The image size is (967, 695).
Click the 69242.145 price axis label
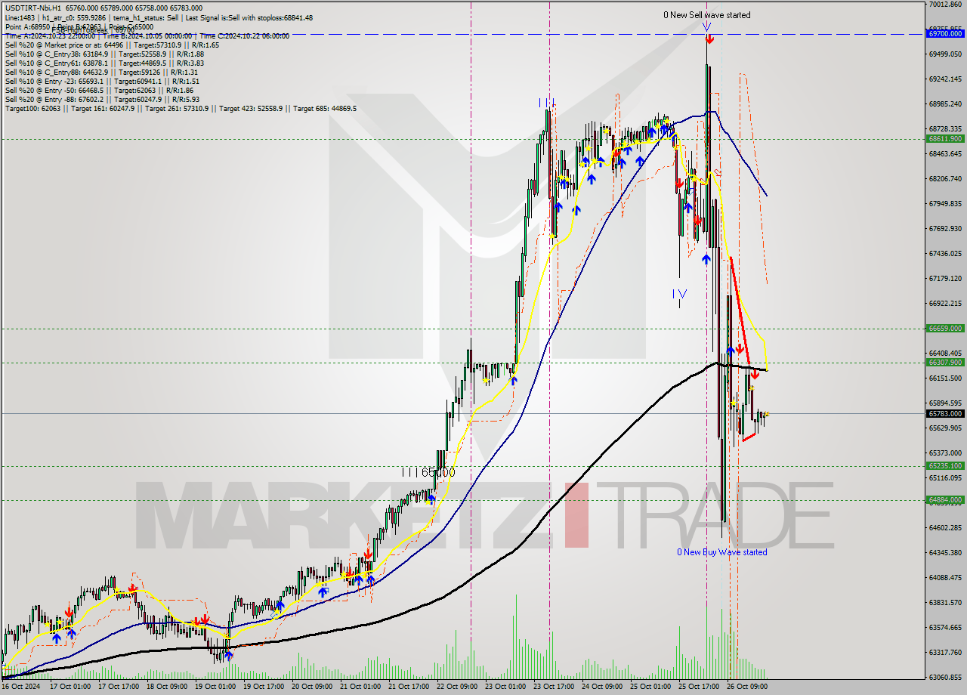[945, 79]
